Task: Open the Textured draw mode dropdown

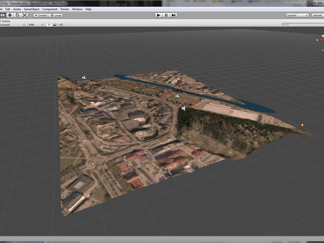Action: [12, 25]
